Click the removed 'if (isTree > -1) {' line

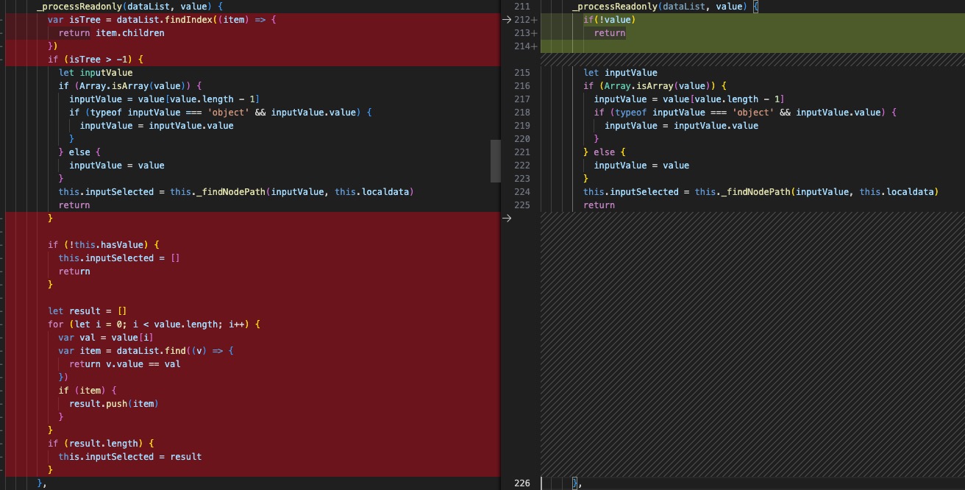click(x=96, y=60)
